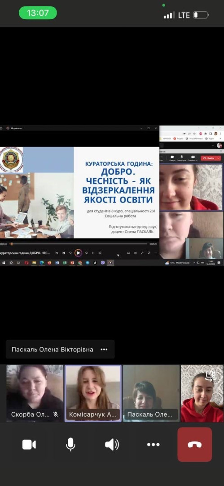Click the Выйти red button in shared meeting window
This screenshot has height=486, width=224.
pyautogui.click(x=209, y=158)
